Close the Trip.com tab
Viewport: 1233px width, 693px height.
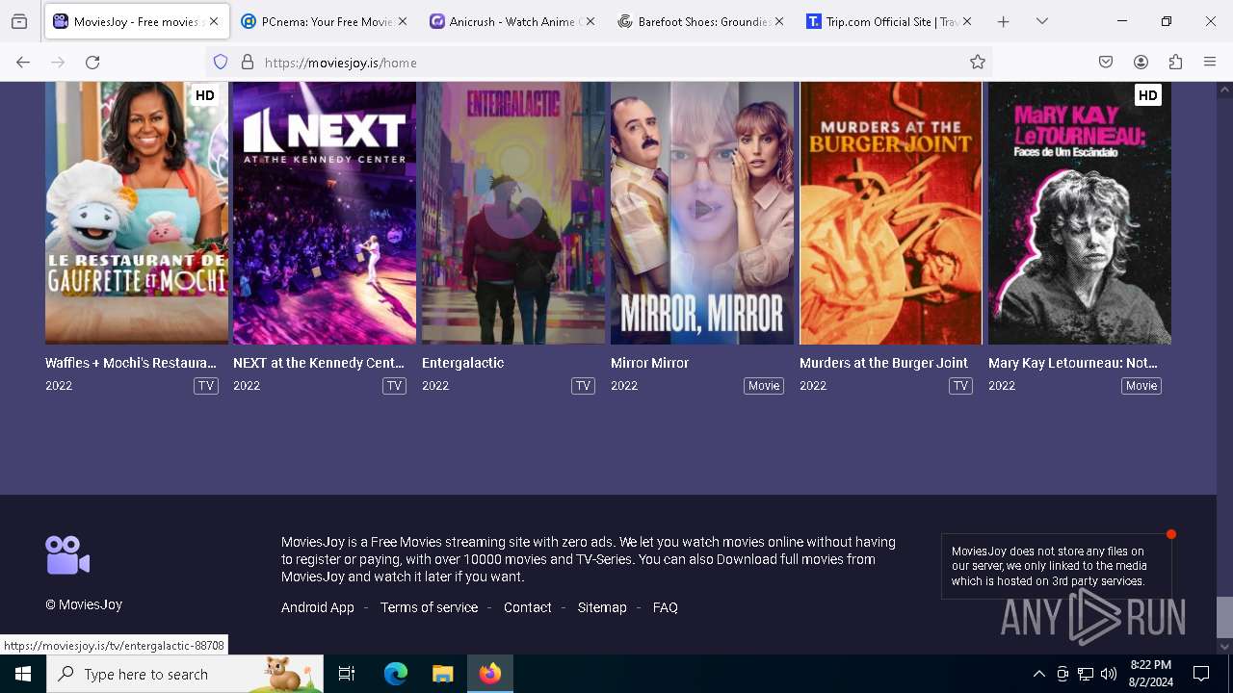pyautogui.click(x=967, y=21)
